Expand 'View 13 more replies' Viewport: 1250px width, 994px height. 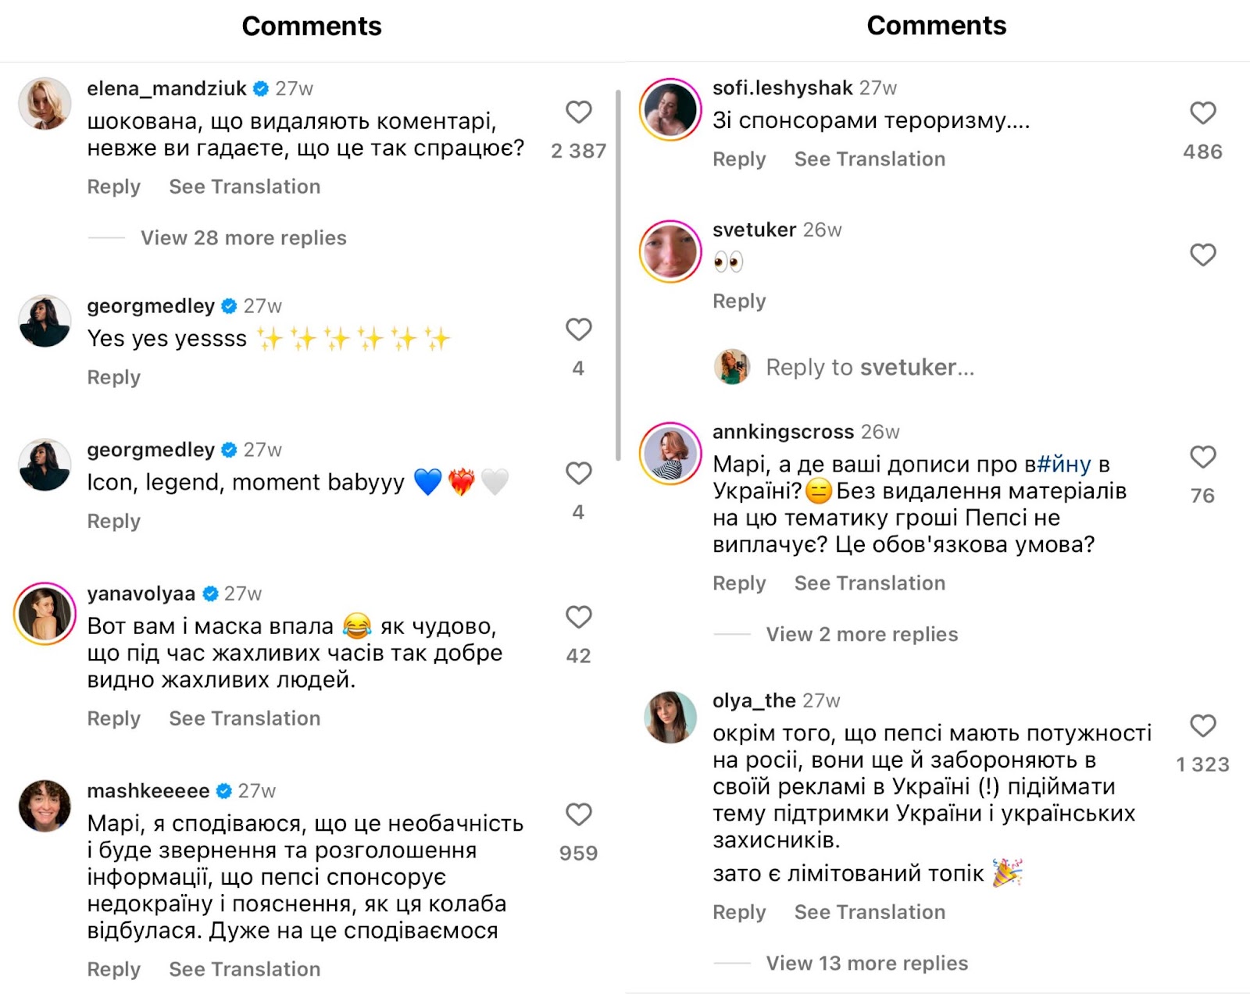[866, 963]
